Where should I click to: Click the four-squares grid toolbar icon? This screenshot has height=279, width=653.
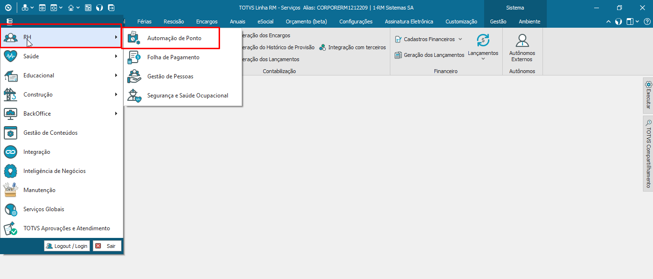[88, 8]
